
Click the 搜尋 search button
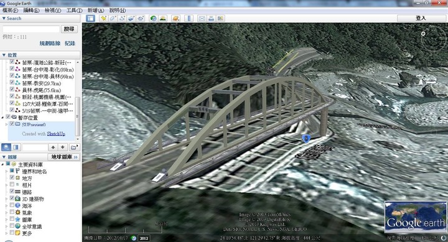69,29
